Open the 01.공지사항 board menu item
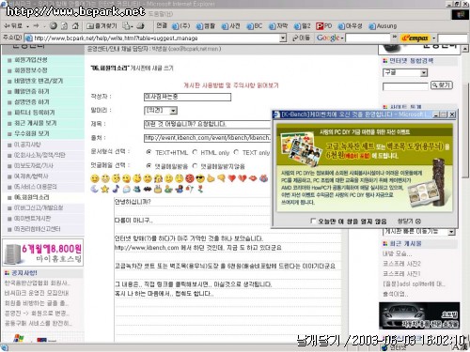This screenshot has height=352, width=470. [x=27, y=145]
